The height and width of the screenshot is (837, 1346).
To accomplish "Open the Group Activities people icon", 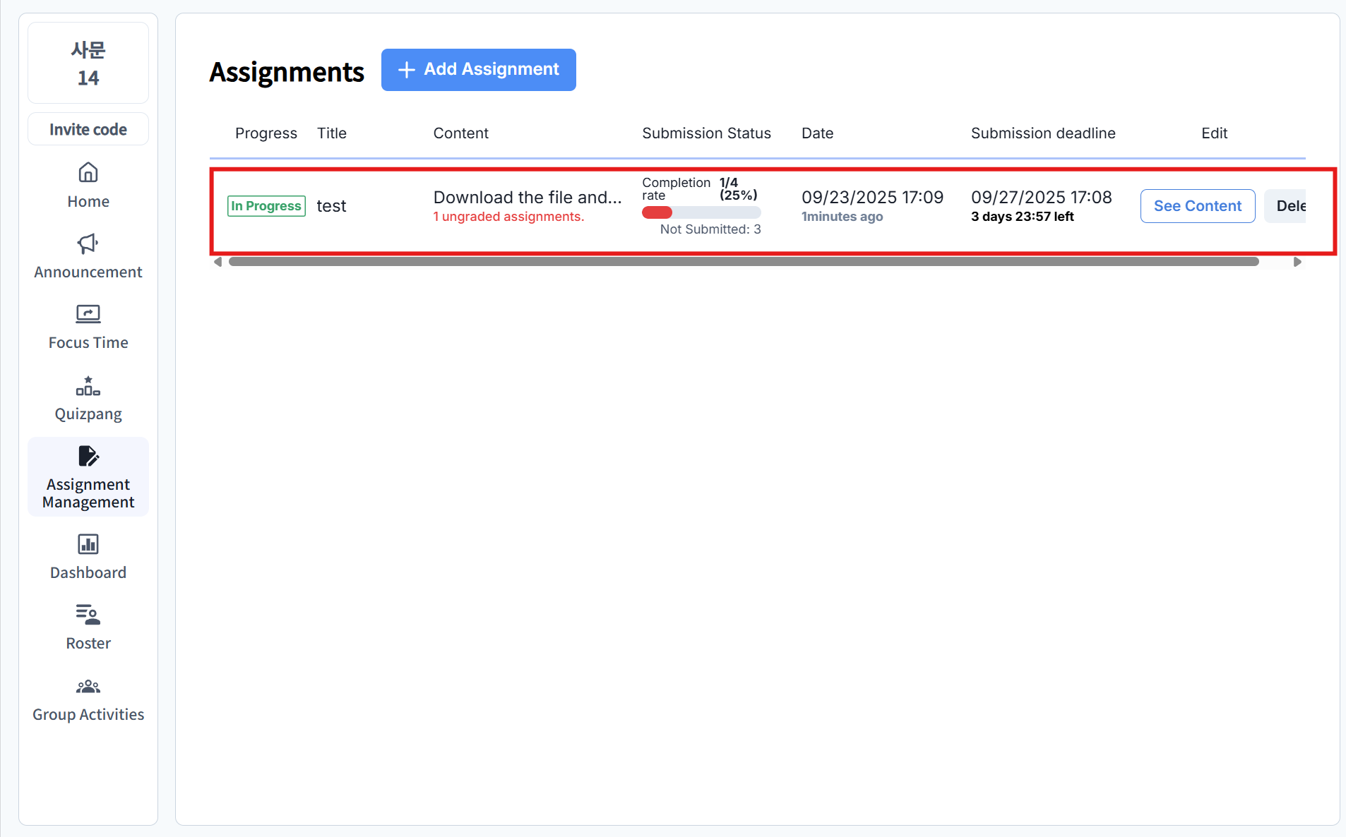I will click(x=88, y=687).
